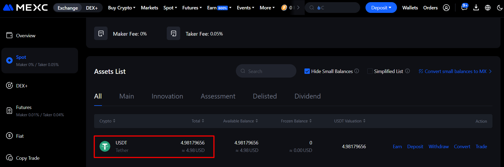Click Trade link in USDT row
Viewport: 504px width, 167px height.
(481, 147)
